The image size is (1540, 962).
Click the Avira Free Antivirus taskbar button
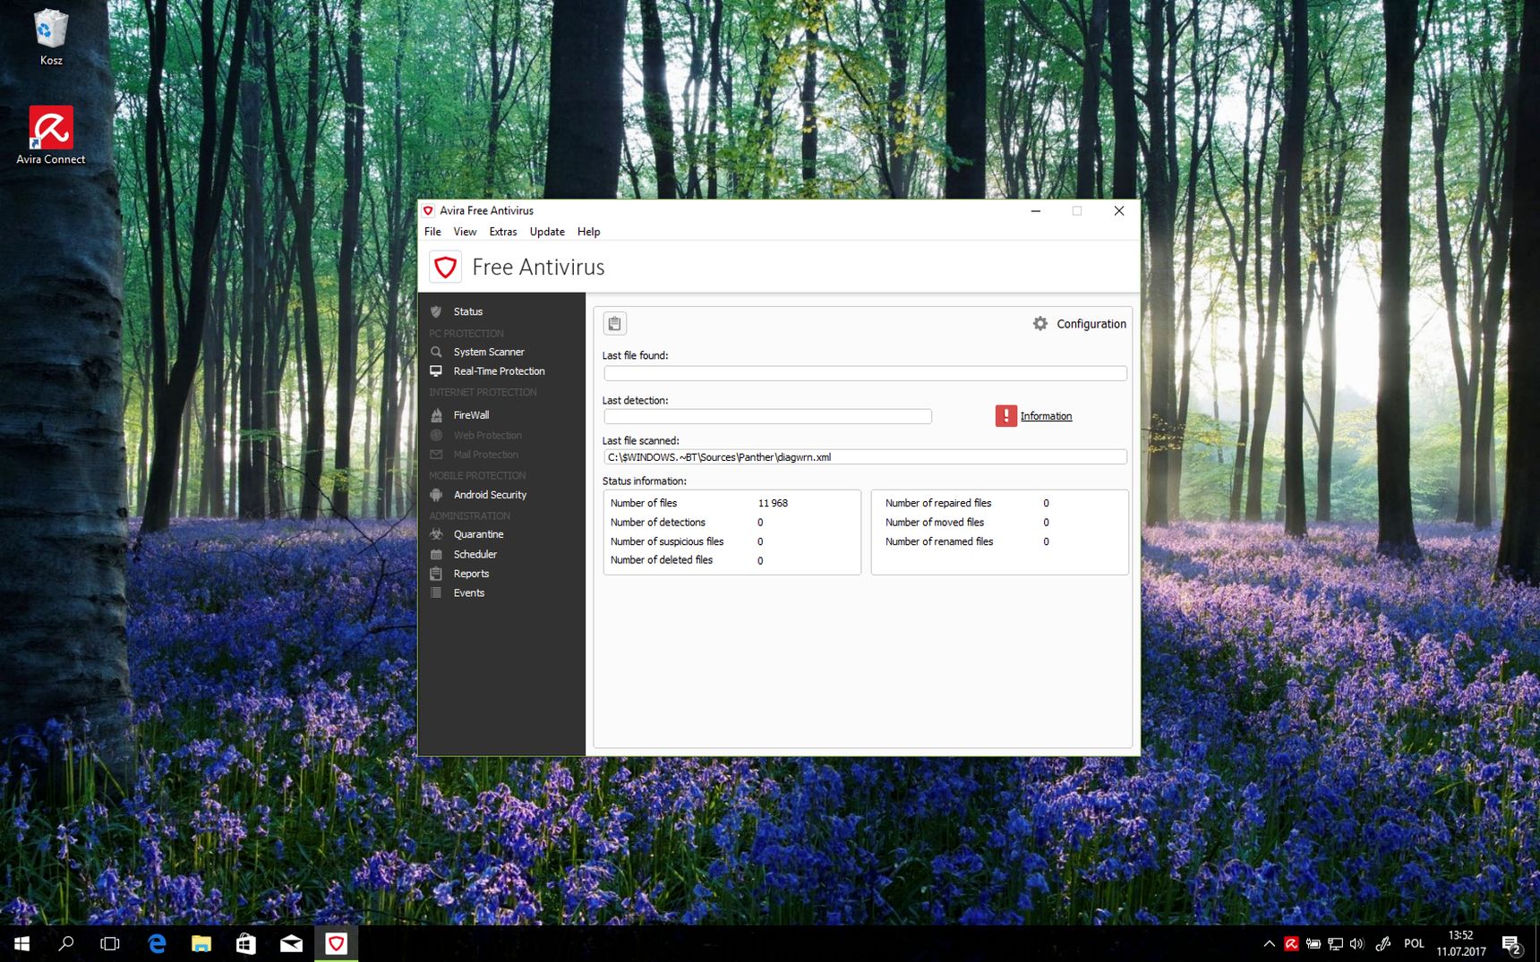[336, 943]
